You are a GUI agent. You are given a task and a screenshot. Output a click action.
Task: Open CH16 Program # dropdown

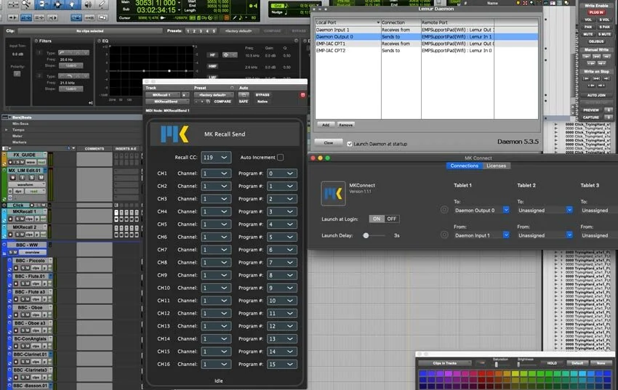click(282, 365)
